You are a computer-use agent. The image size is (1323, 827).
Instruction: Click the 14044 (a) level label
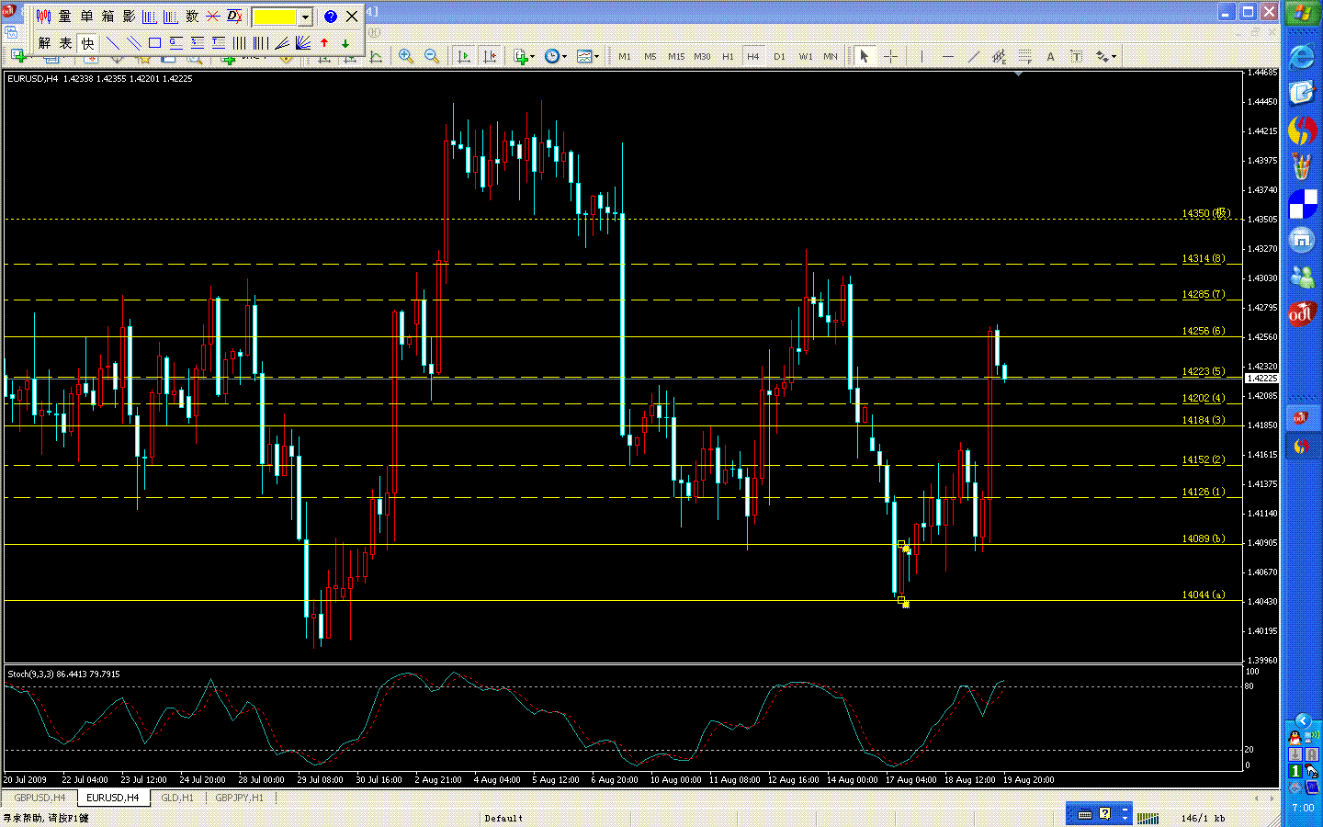point(1204,595)
